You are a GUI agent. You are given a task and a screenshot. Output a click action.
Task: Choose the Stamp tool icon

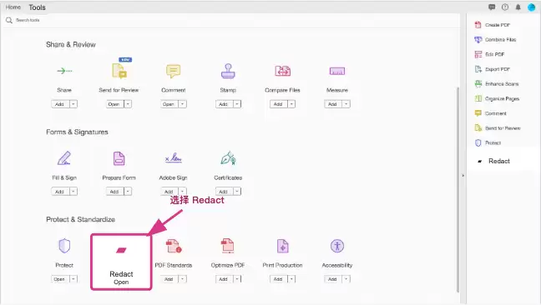pos(228,71)
